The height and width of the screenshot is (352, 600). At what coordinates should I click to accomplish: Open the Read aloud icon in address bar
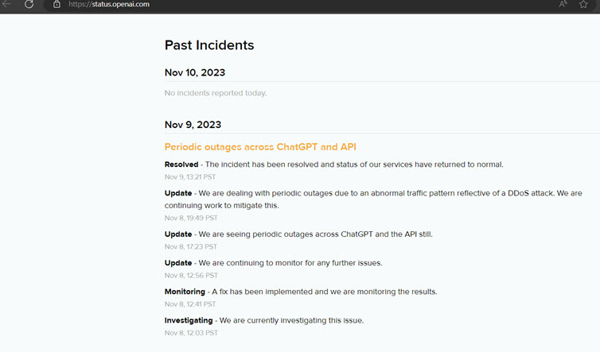tap(563, 4)
